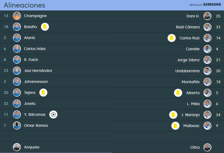Click the Jorge Sáenz player name
Image resolution: width=224 pixels, height=153 pixels.
[188, 60]
